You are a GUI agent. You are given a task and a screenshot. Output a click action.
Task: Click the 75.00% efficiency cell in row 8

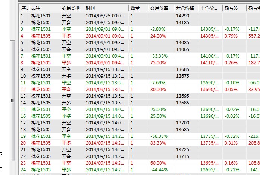pyautogui.click(x=158, y=62)
